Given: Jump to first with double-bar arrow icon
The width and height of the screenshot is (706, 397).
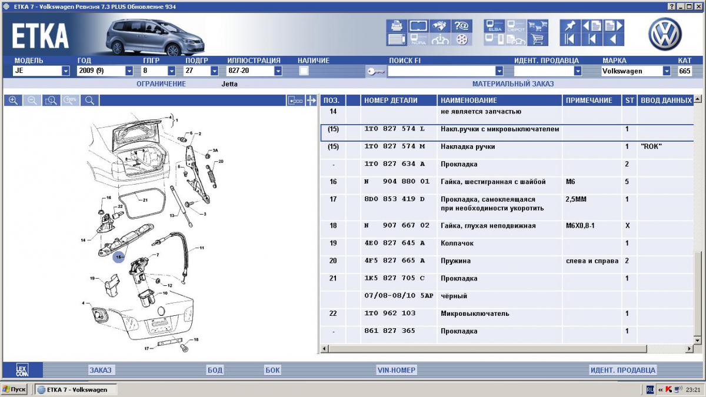Looking at the screenshot, I should pyautogui.click(x=570, y=39).
